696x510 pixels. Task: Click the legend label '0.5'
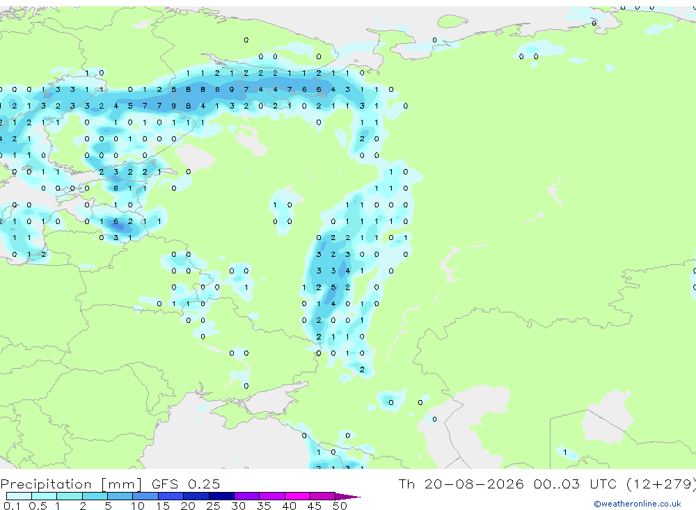tap(38, 506)
